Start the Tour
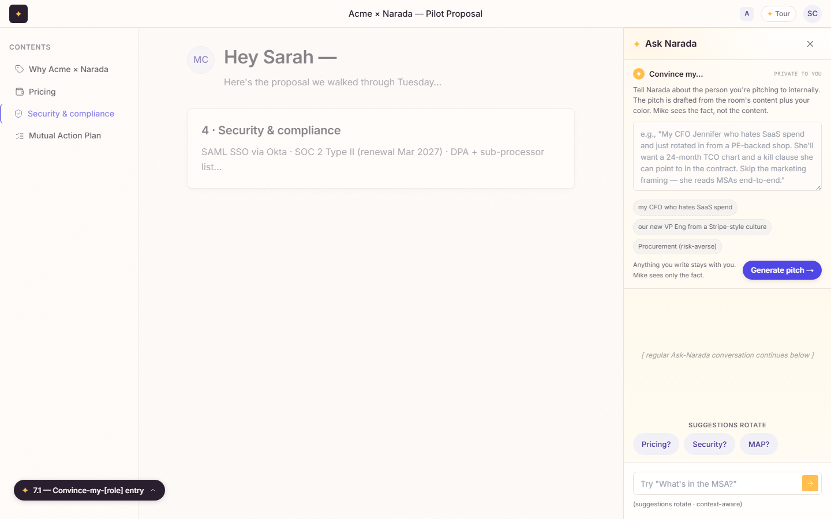831x519 pixels. (x=778, y=14)
